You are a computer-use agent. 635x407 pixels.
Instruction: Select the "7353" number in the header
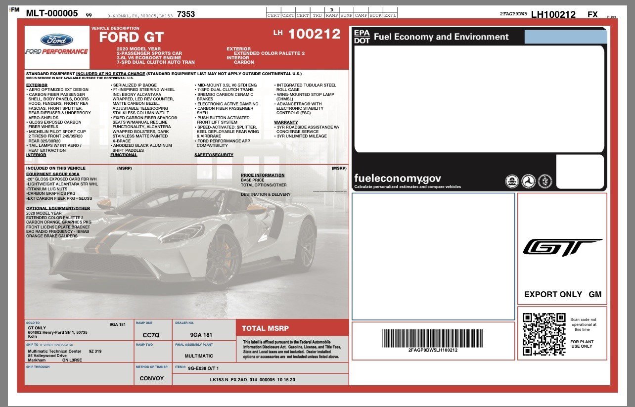186,14
